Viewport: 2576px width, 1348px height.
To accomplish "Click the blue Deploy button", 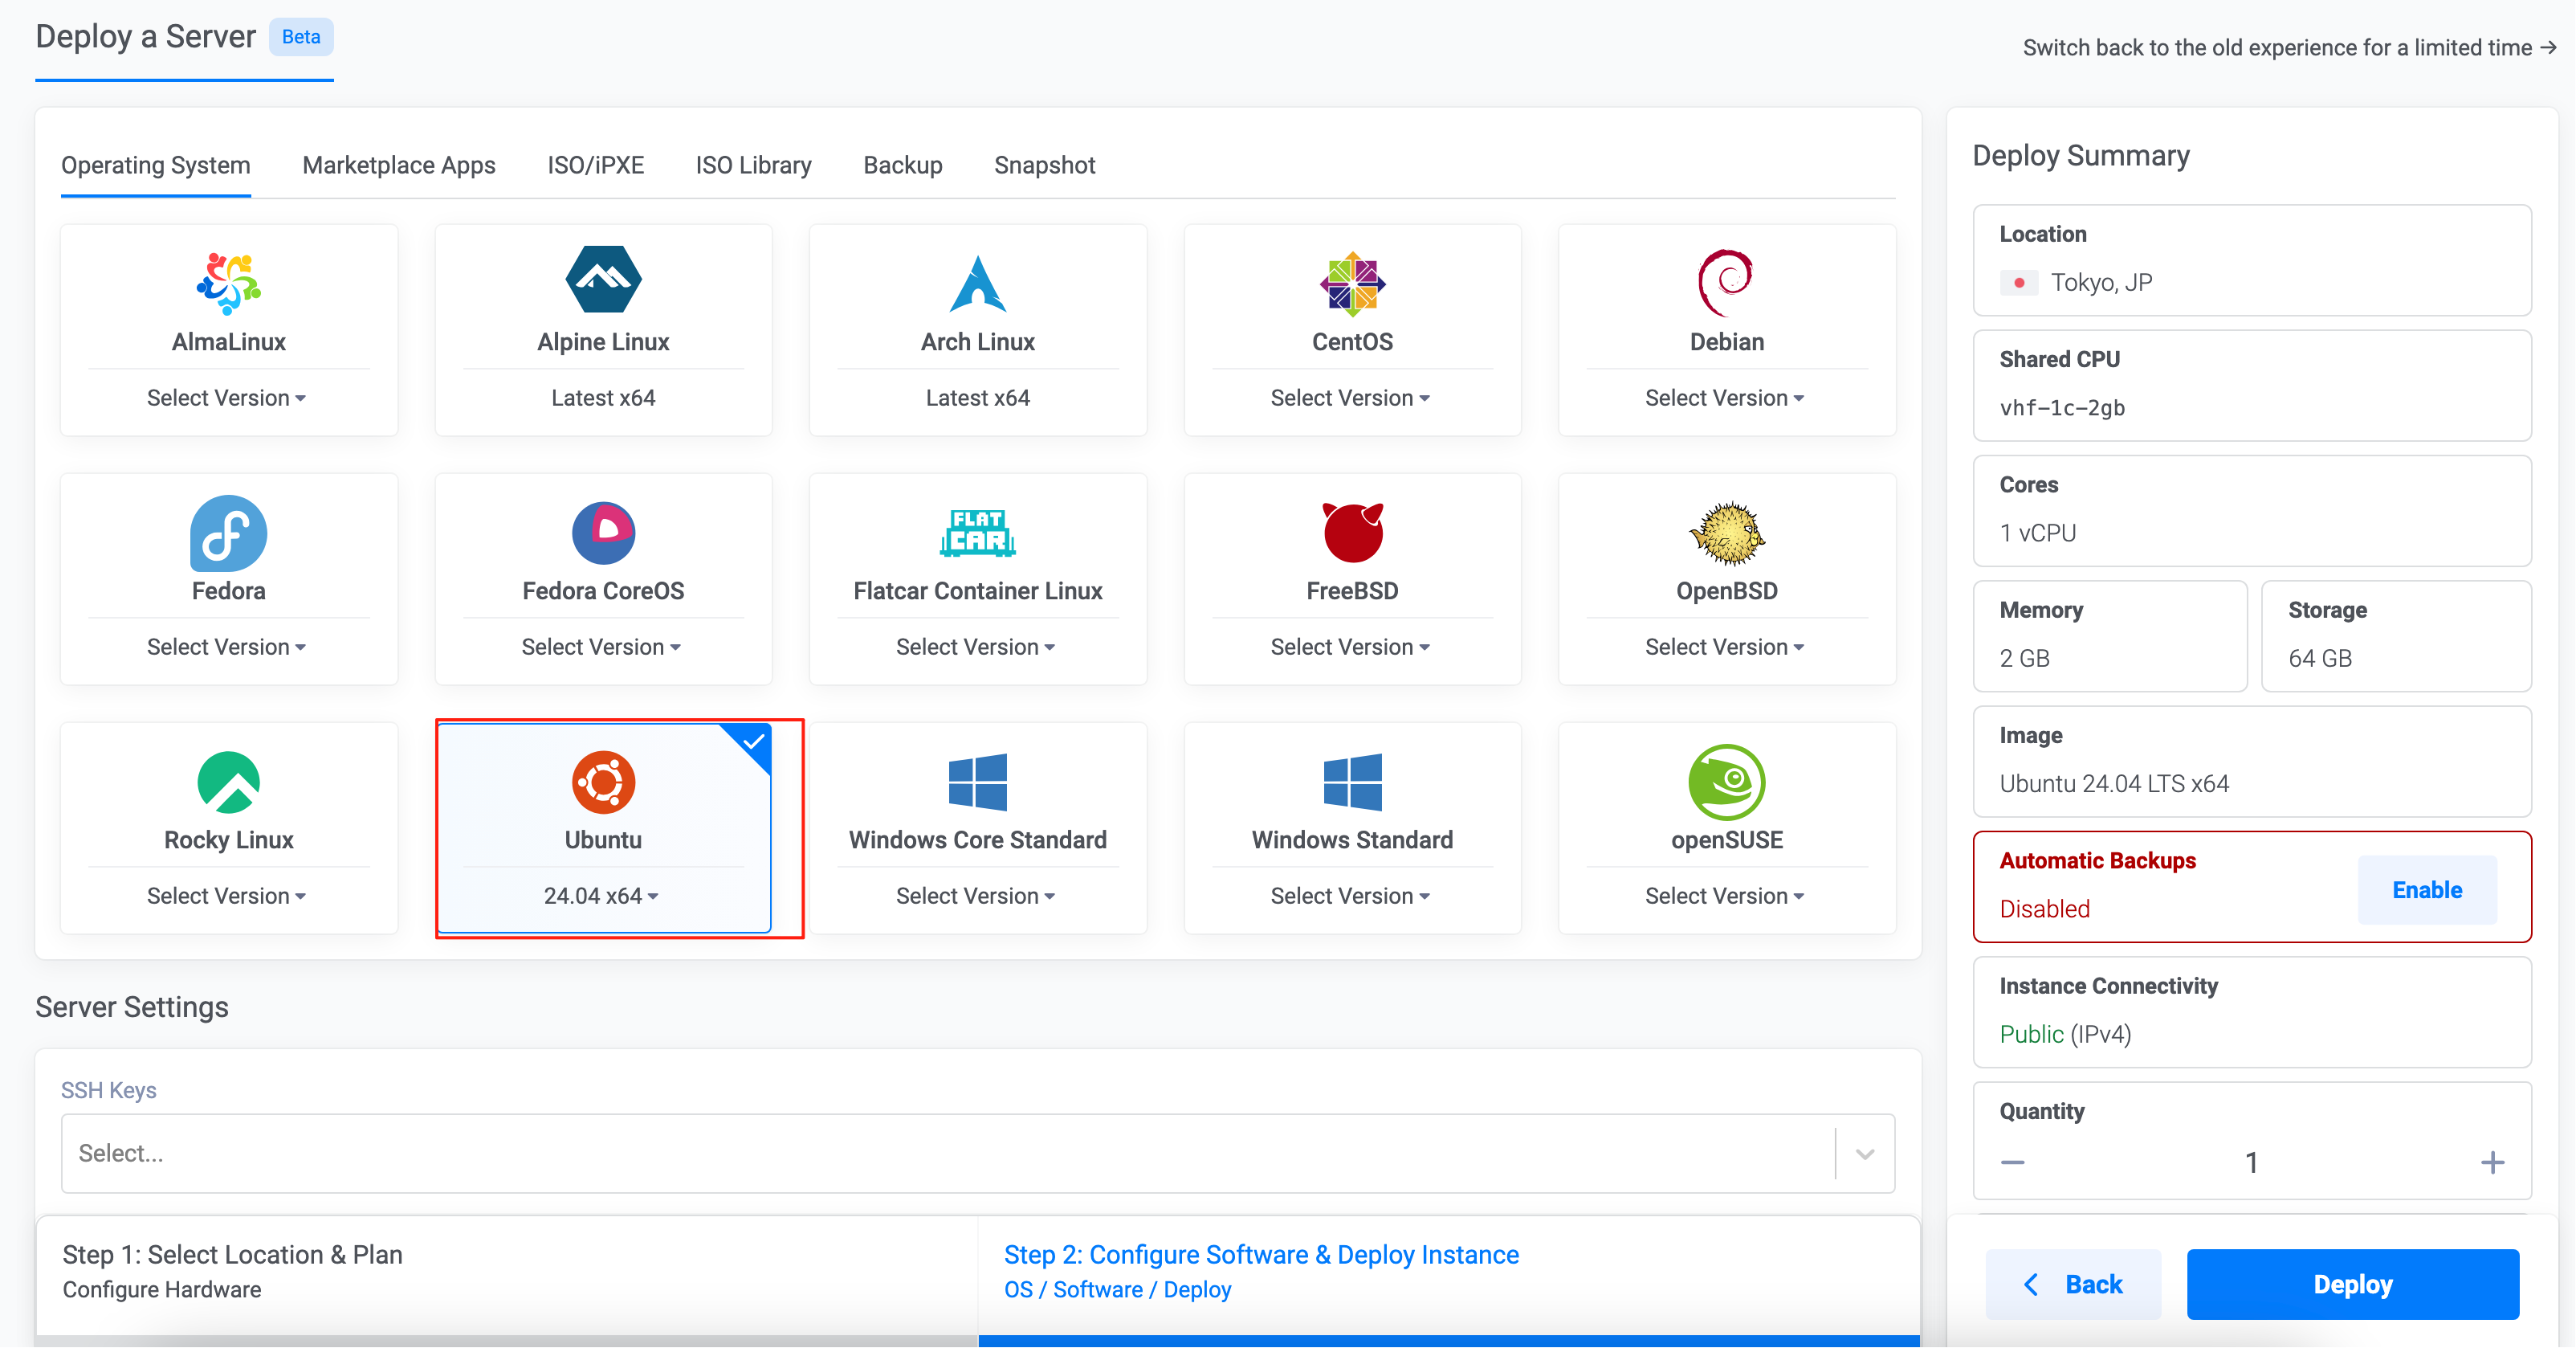I will click(x=2352, y=1284).
